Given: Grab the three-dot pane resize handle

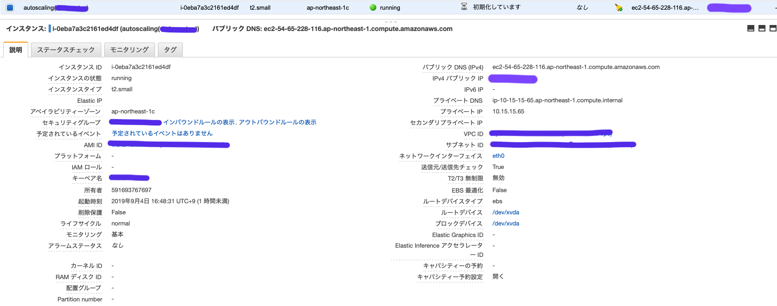Looking at the screenshot, I should tap(391, 21).
